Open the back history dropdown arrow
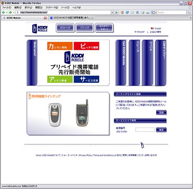The width and height of the screenshot is (193, 189). pos(7,13)
